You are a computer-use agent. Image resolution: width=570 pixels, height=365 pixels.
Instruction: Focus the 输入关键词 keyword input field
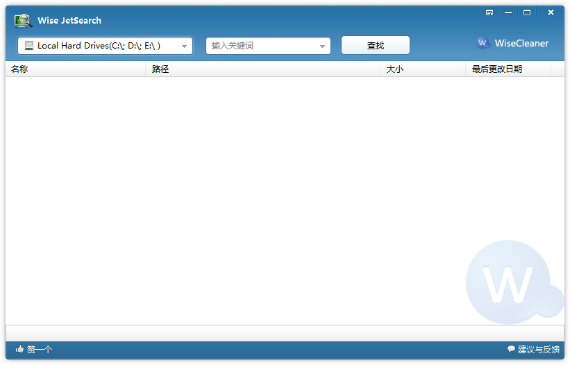click(x=268, y=46)
